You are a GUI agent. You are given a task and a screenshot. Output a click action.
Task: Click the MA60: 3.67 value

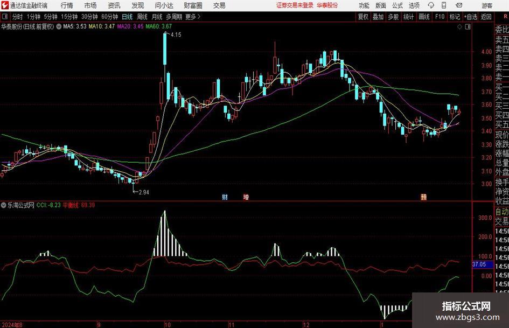pos(159,26)
